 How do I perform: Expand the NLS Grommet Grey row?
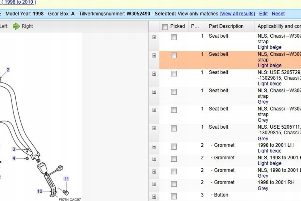(x=154, y=172)
